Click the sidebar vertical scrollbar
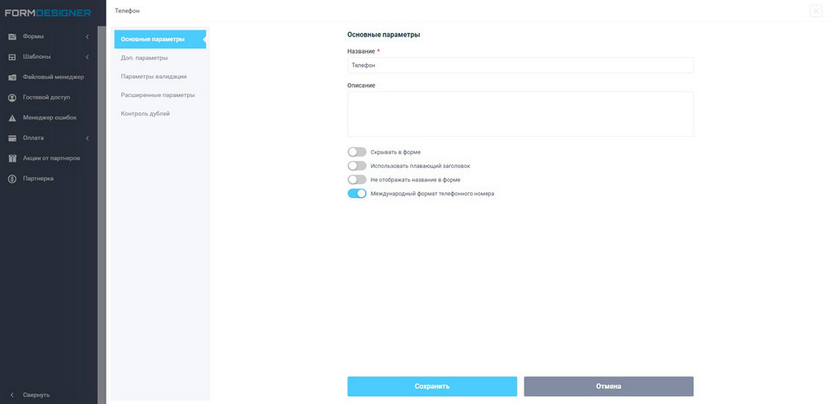 pos(102,215)
